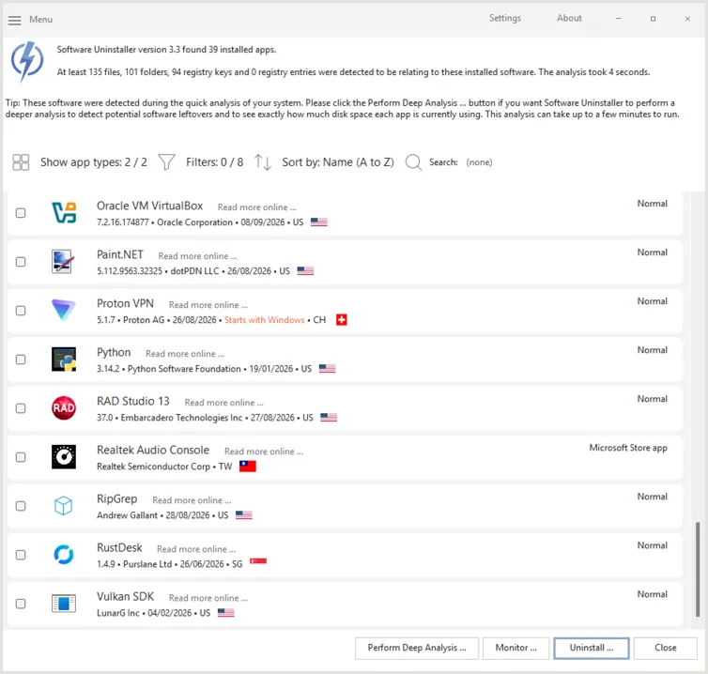Click the Paint.NET app icon

point(63,261)
